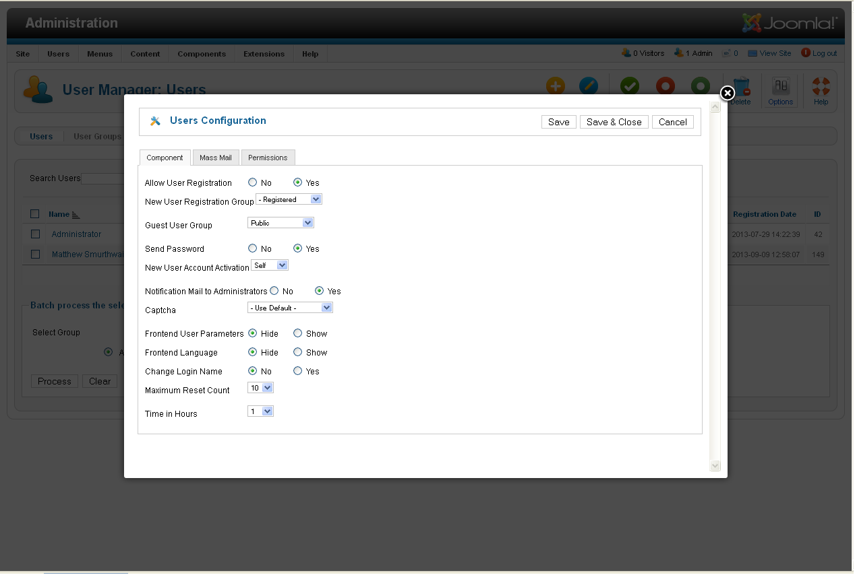This screenshot has height=575, width=855.
Task: Click the modal scrollbar up arrow
Action: pos(715,108)
